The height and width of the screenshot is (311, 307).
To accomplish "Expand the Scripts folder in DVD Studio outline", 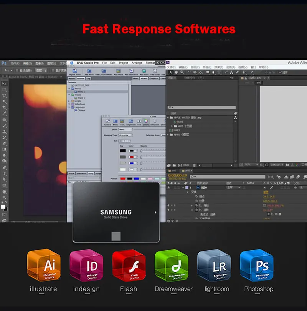I will point(69,101).
